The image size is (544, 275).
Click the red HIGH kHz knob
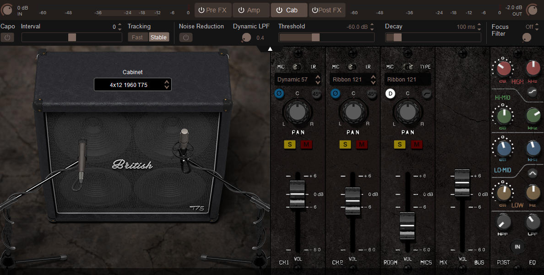[533, 68]
